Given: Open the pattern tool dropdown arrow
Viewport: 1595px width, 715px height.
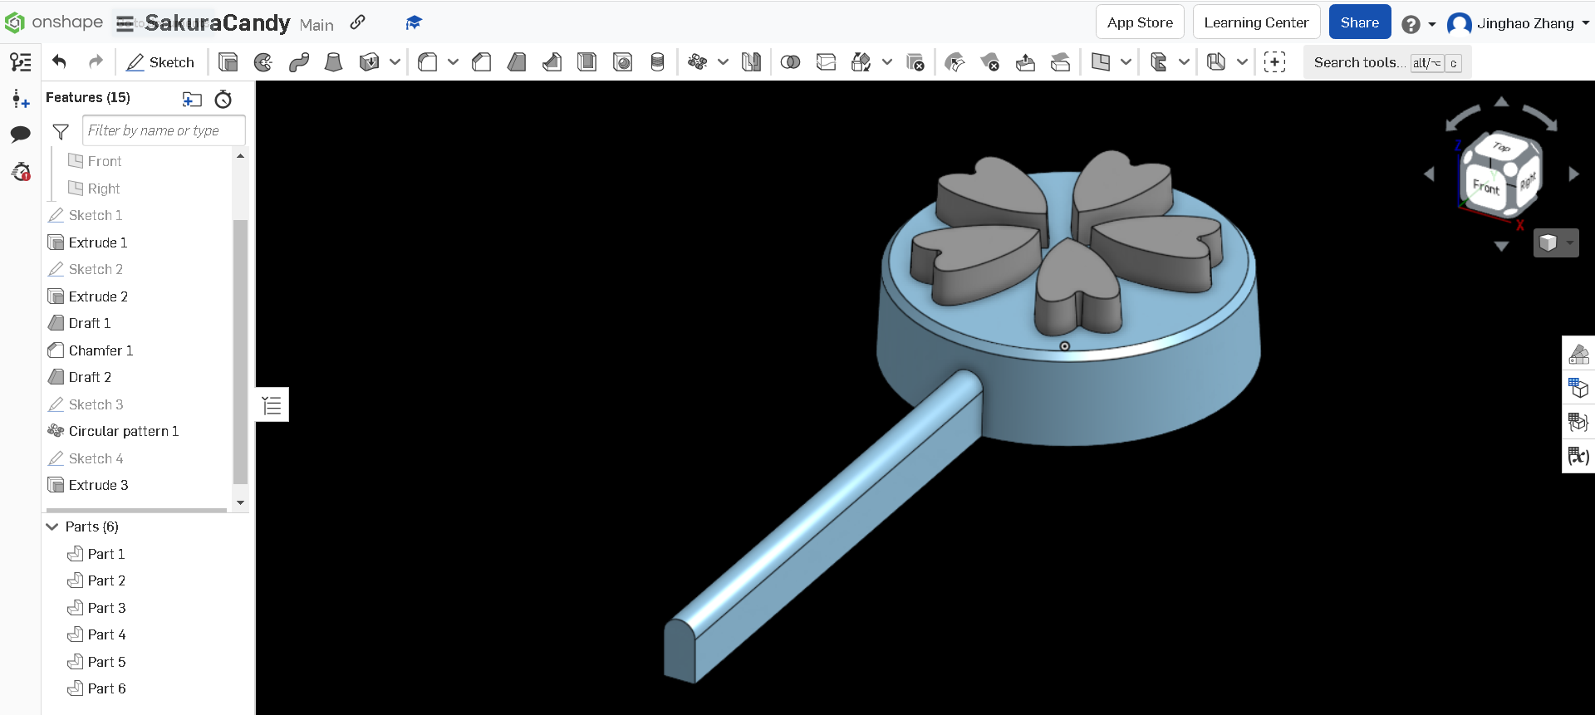Looking at the screenshot, I should [x=723, y=62].
